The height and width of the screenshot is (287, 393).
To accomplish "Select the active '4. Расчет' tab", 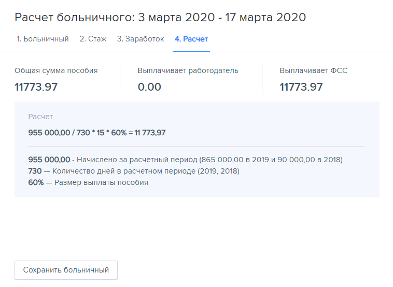I will point(191,39).
